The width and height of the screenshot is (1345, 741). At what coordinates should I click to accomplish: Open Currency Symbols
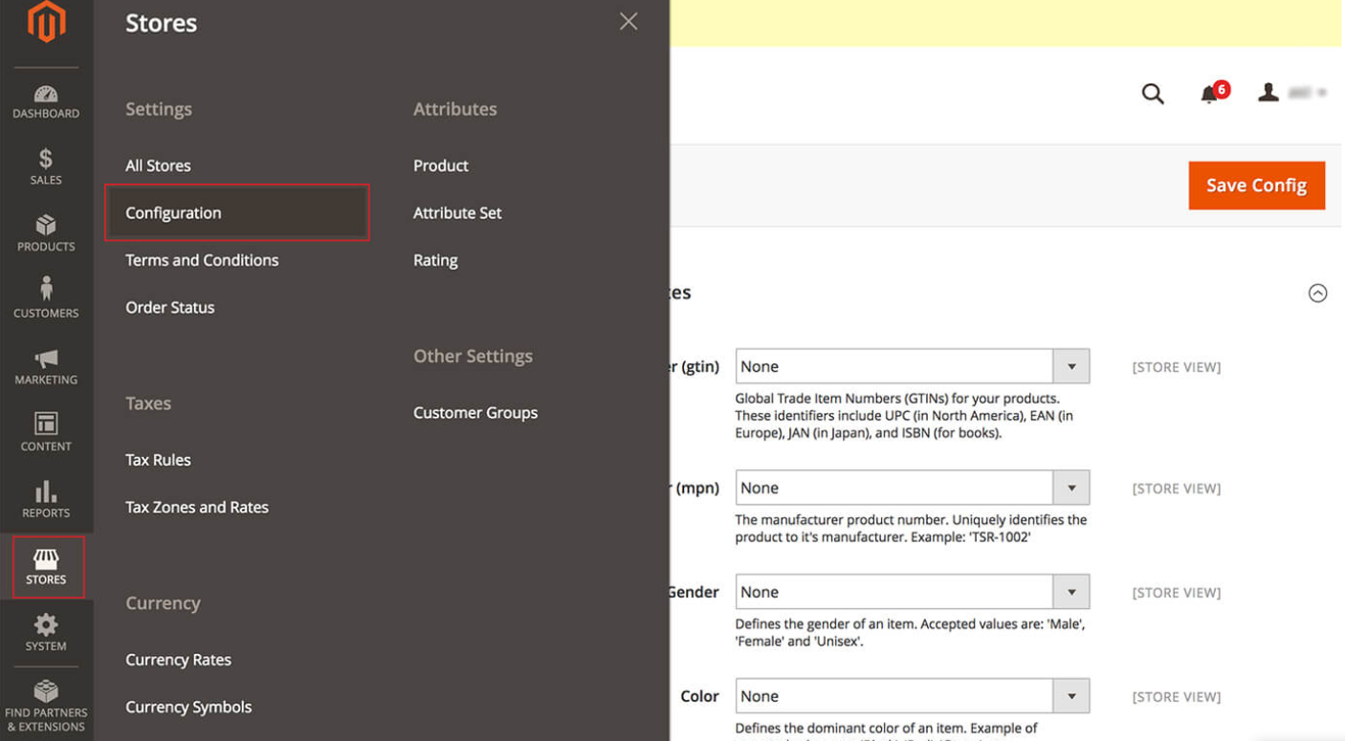pyautogui.click(x=188, y=707)
